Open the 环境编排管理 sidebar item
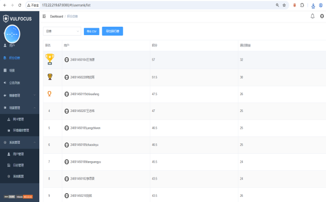 click(x=19, y=130)
